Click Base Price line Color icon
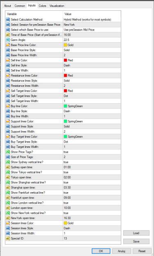The width and height of the screenshot is (154, 256). click(8, 45)
